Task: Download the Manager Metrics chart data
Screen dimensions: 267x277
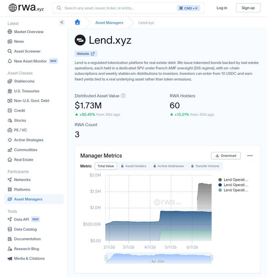Action: [x=226, y=156]
